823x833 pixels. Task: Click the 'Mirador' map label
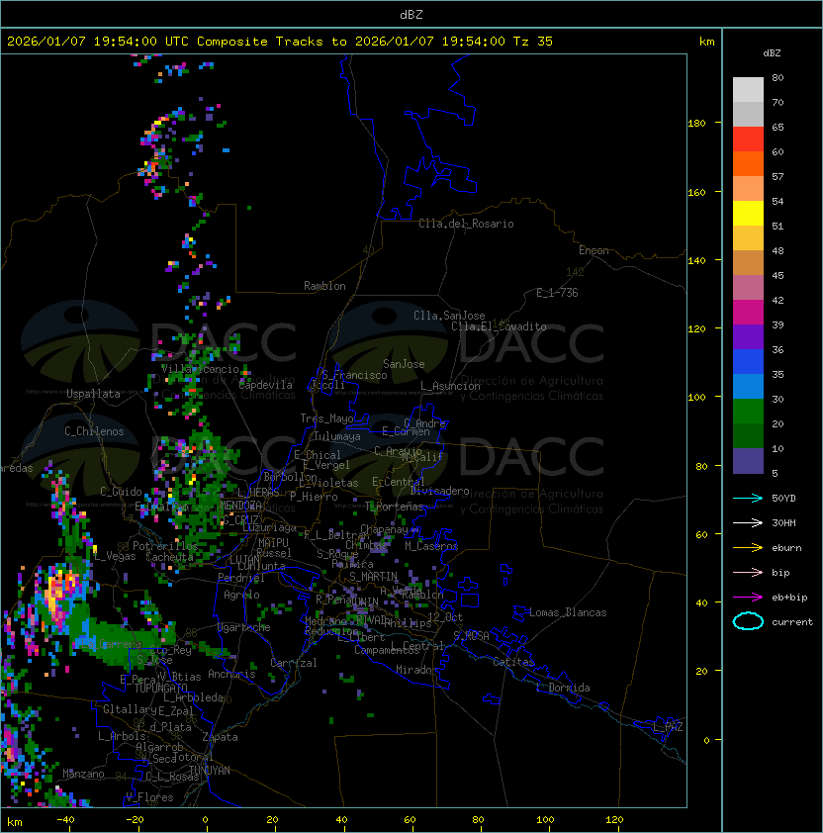(x=417, y=670)
